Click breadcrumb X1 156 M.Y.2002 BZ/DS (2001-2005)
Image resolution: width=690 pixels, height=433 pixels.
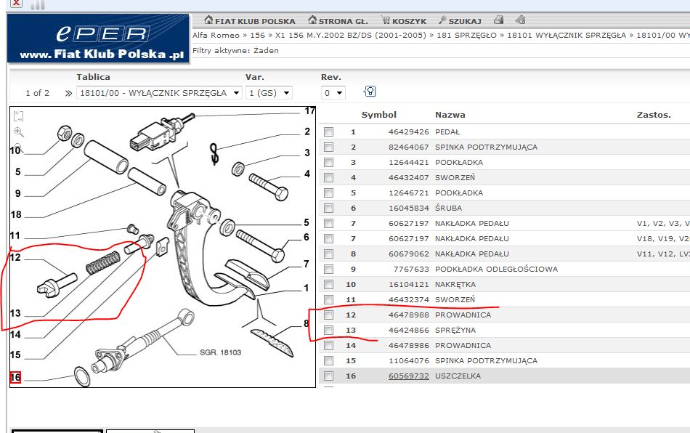point(351,35)
